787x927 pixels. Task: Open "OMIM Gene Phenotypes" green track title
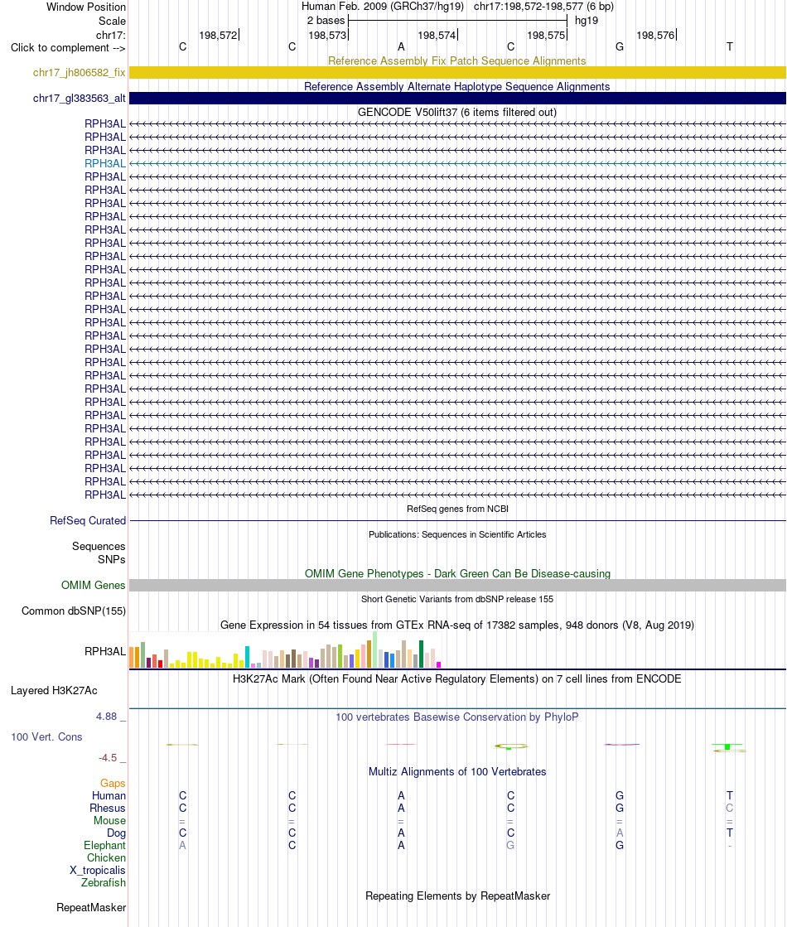(x=457, y=573)
